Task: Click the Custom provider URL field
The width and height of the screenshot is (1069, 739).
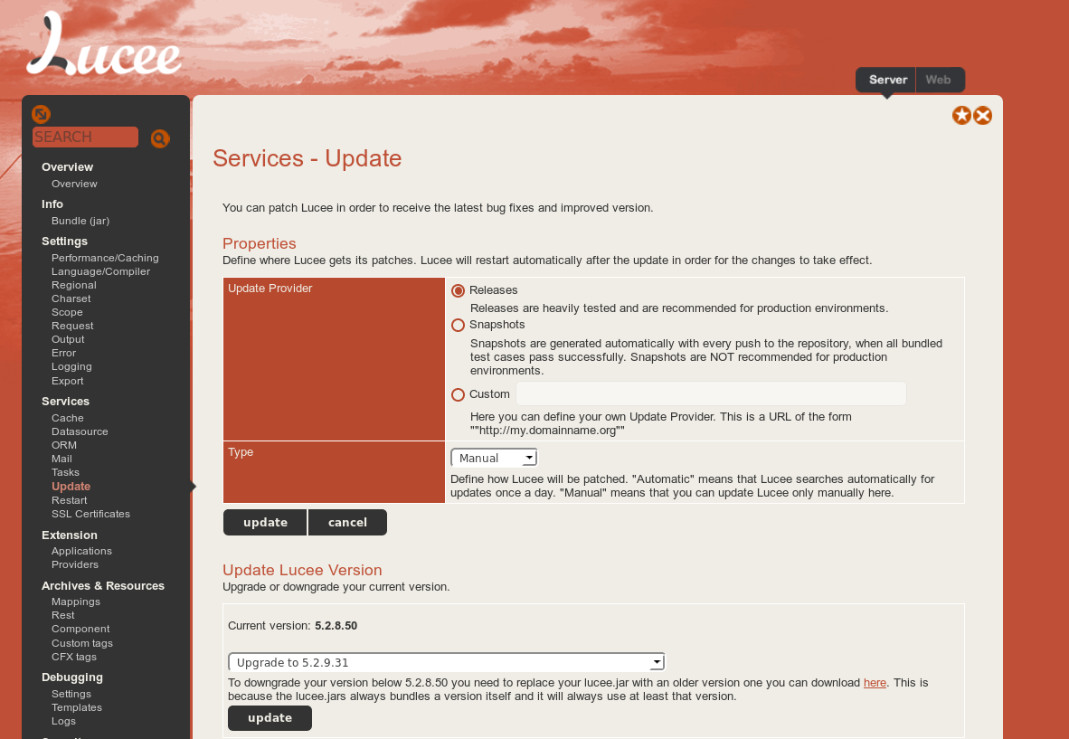Action: coord(711,393)
